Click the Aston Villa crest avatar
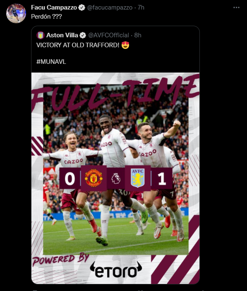The image size is (247, 291). click(41, 35)
